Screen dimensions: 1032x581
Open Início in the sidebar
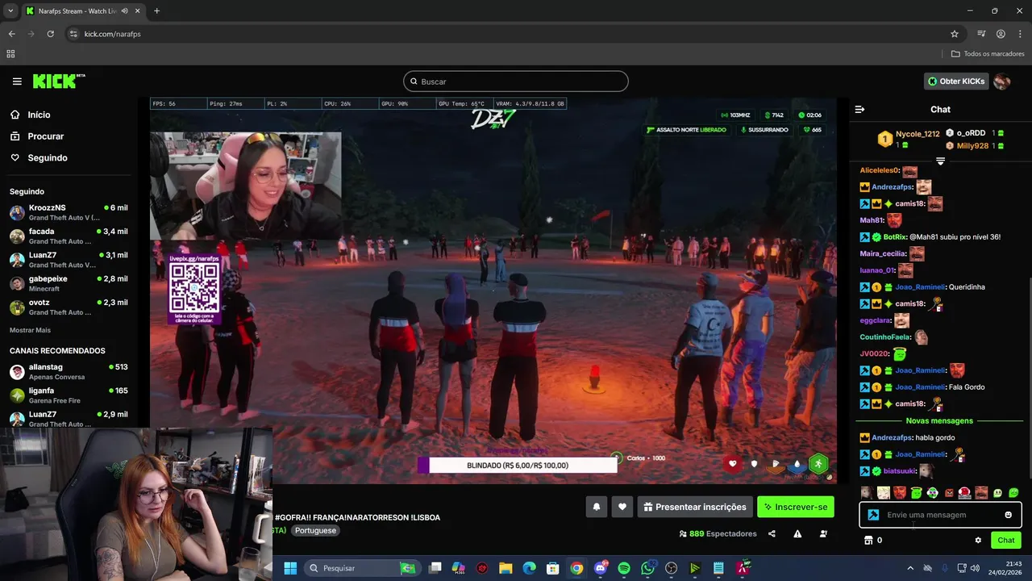coord(39,115)
